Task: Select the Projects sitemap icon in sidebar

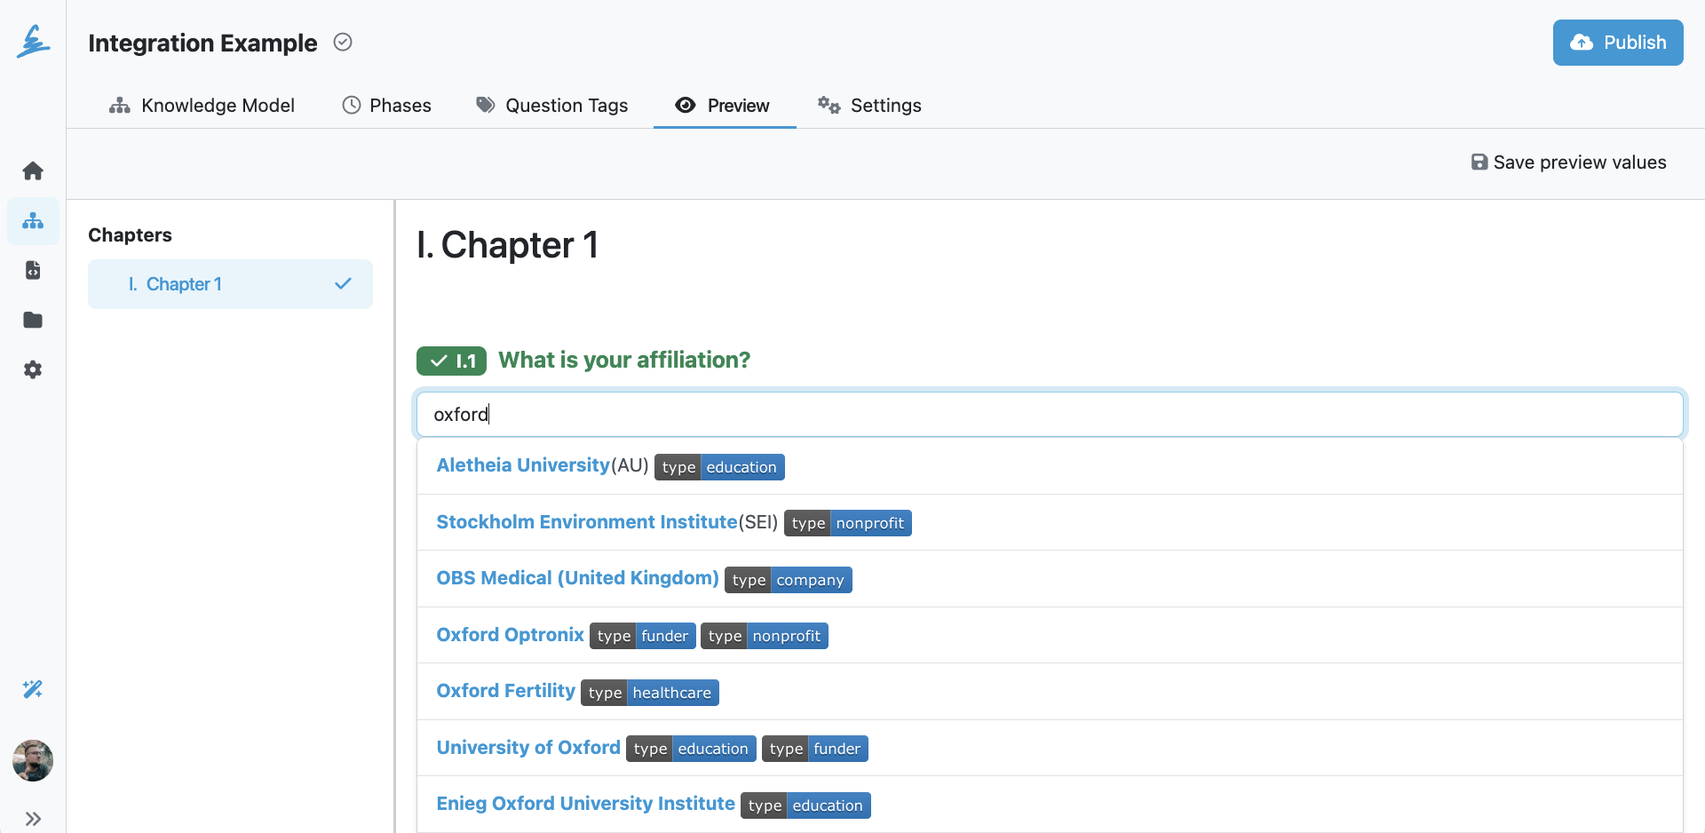Action: [x=33, y=221]
